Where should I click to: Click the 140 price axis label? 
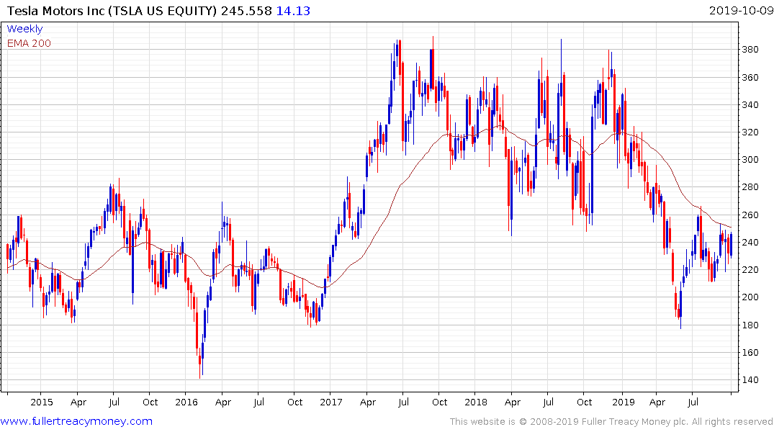point(750,380)
